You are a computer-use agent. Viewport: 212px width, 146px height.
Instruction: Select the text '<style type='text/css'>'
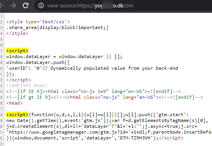(x=38, y=22)
